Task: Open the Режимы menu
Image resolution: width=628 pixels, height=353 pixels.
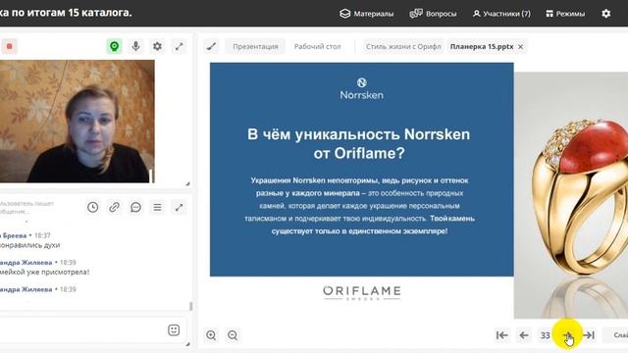Action: point(565,14)
